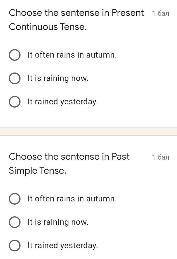Click the word 'Present' in the first heading

128,13
